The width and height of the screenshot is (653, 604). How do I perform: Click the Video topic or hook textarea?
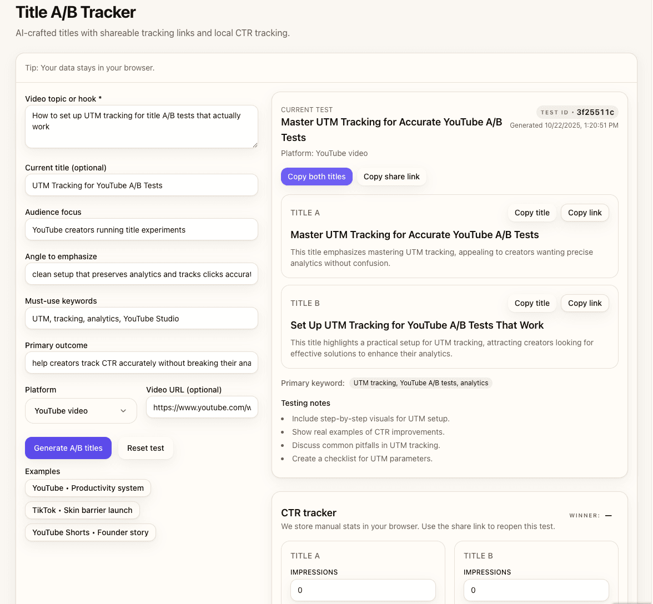(x=141, y=126)
